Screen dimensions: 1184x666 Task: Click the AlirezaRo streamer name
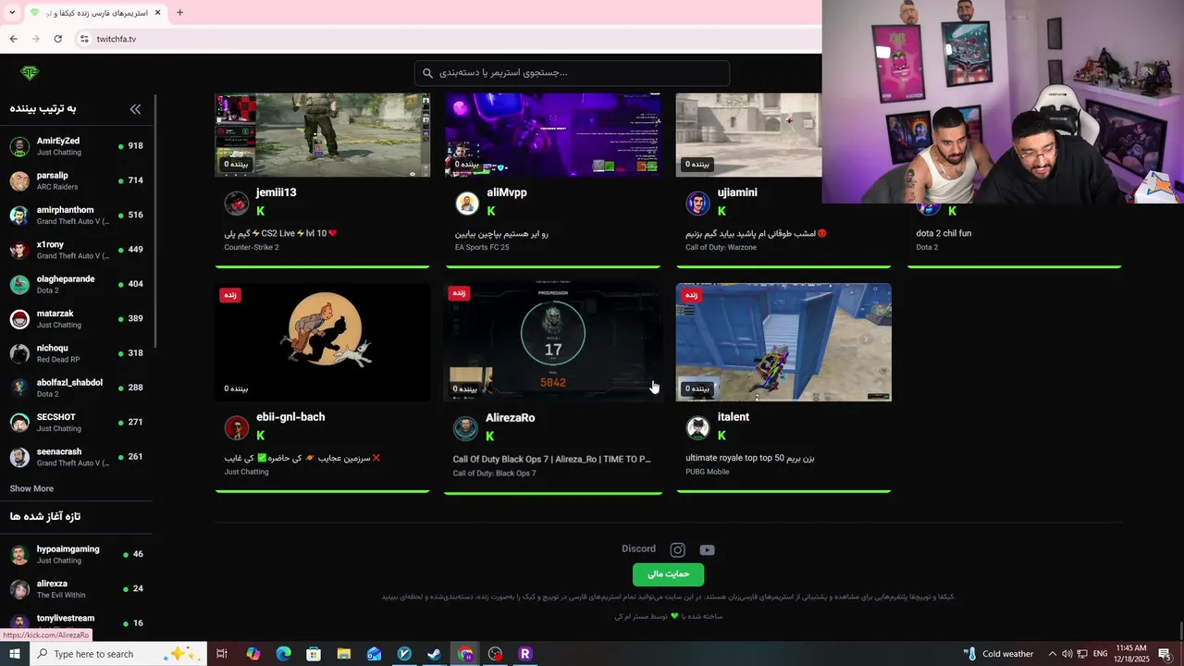point(511,418)
